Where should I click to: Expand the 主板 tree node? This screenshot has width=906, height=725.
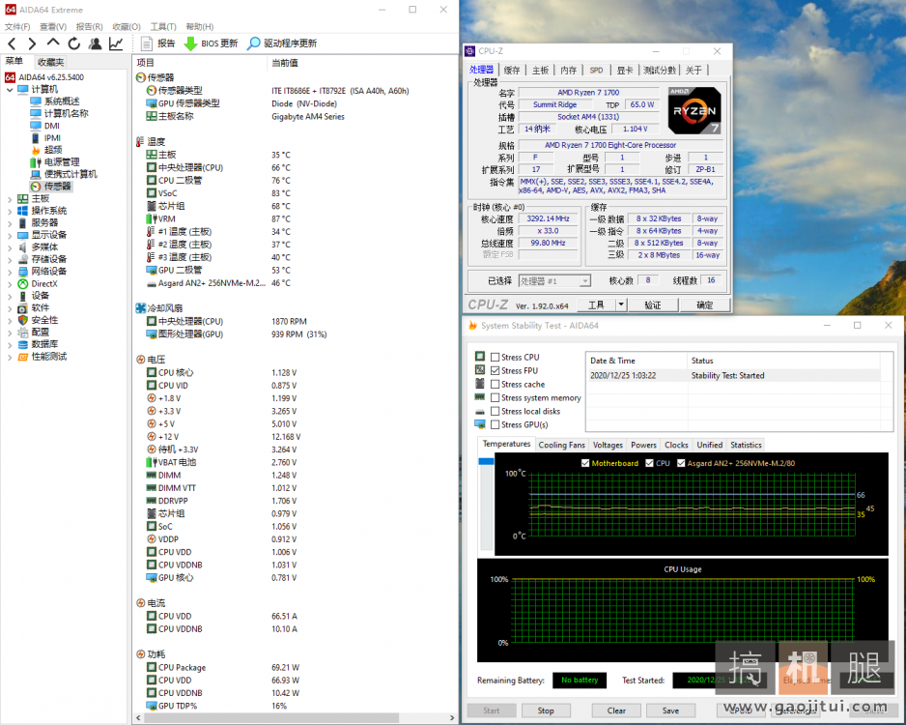(x=10, y=199)
